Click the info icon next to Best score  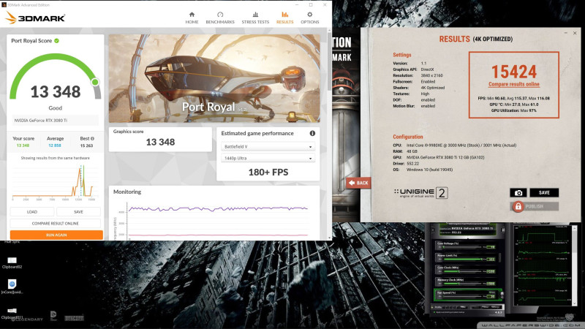point(92,138)
